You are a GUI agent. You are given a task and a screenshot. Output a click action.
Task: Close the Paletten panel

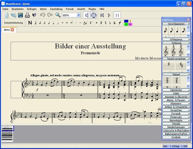point(188,20)
